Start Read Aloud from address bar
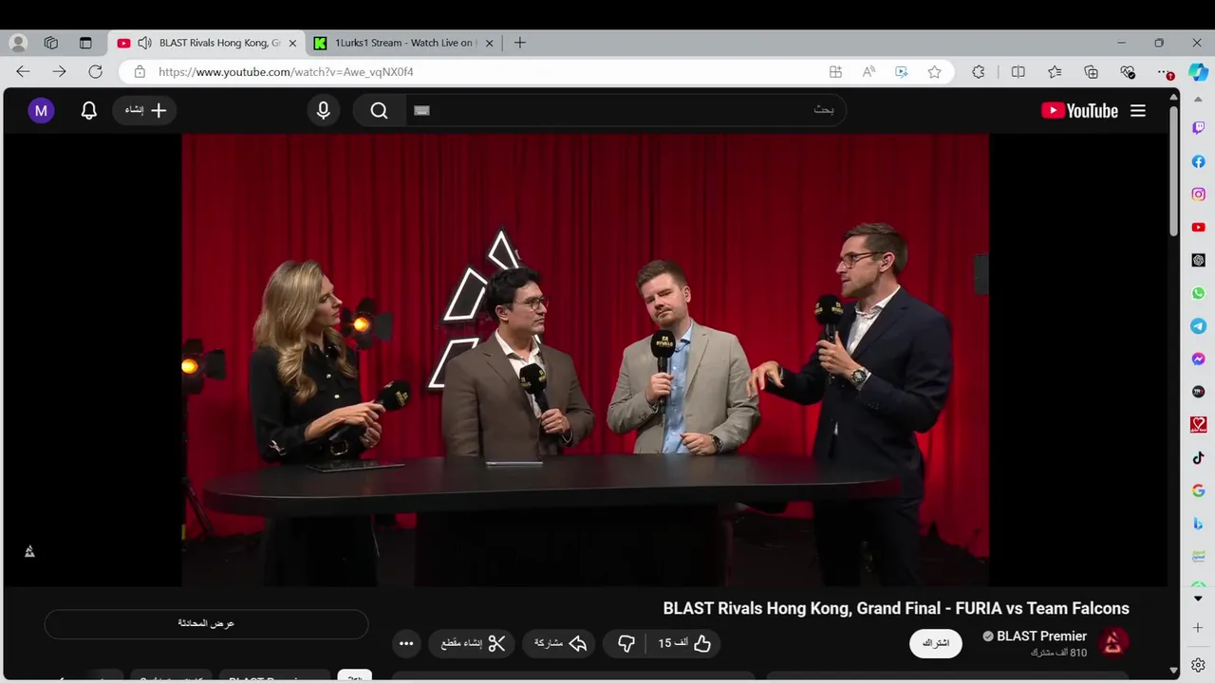The height and width of the screenshot is (683, 1215). tap(869, 72)
